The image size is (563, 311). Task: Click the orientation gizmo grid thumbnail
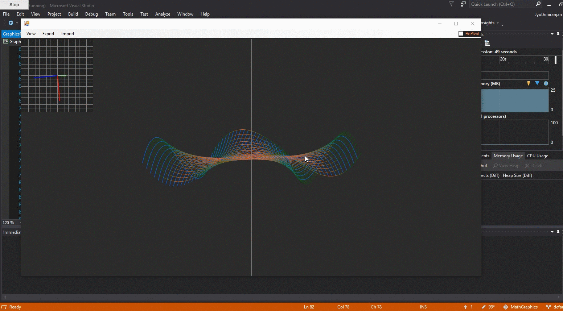[x=57, y=75]
